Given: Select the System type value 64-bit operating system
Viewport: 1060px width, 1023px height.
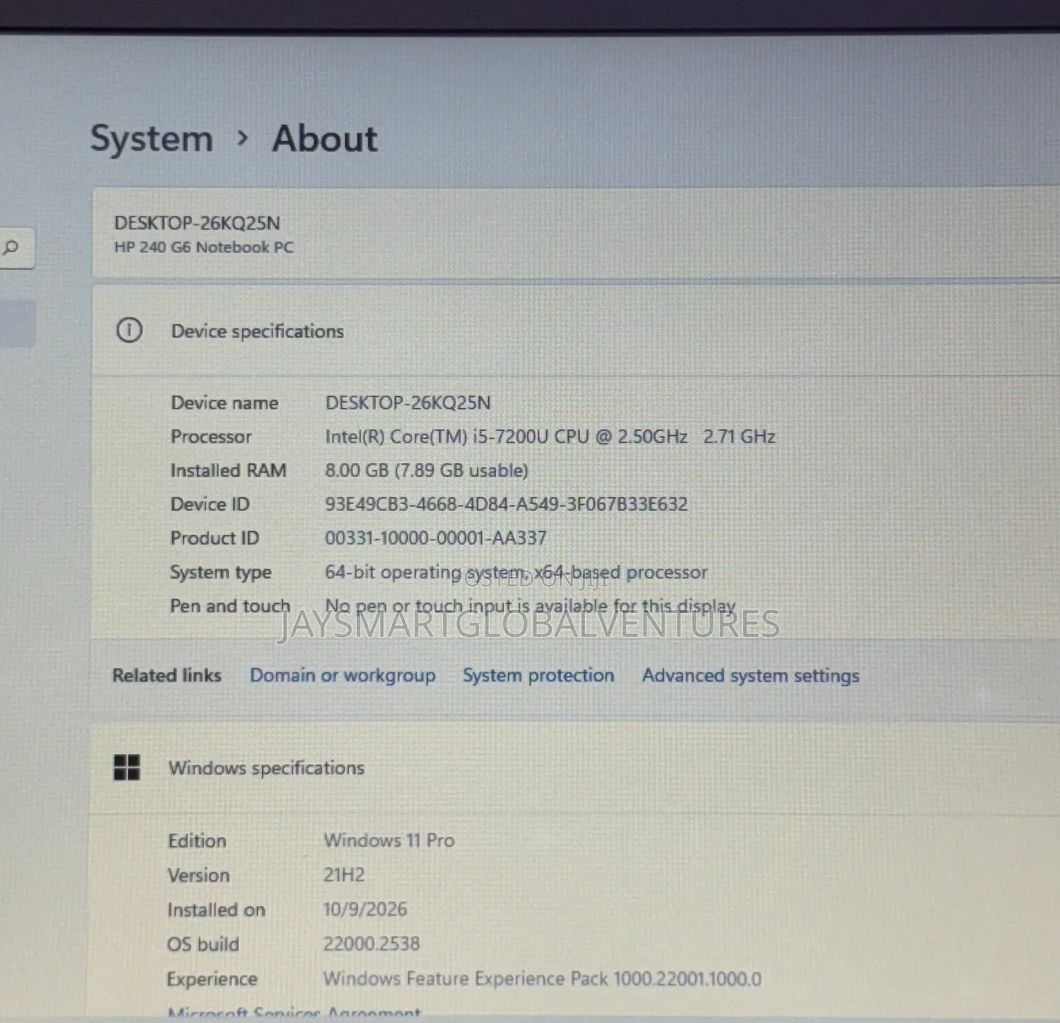Looking at the screenshot, I should point(516,572).
